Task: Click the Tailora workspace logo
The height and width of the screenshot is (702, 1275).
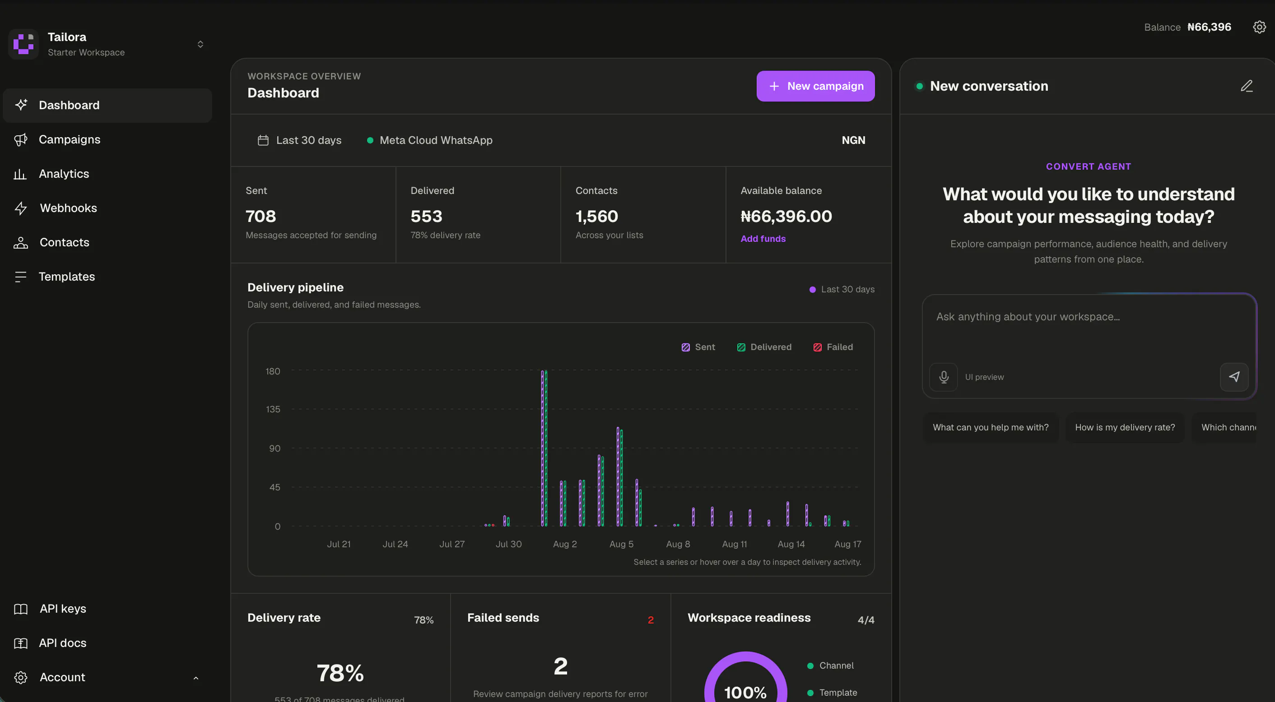Action: [23, 44]
